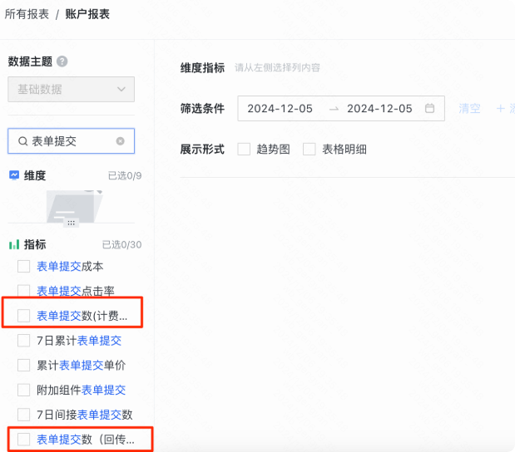Click the end date 2024-12-05
This screenshot has height=452, width=515.
pyautogui.click(x=379, y=109)
